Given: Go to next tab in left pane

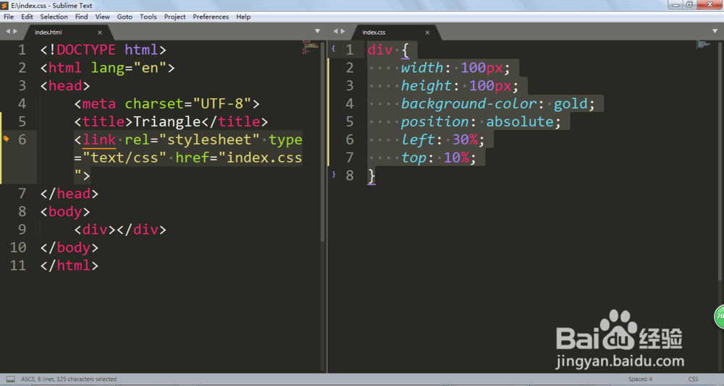Looking at the screenshot, I should pos(15,31).
